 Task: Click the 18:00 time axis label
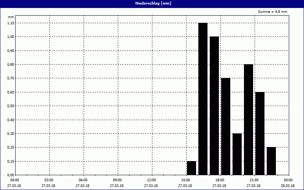pos(220,180)
